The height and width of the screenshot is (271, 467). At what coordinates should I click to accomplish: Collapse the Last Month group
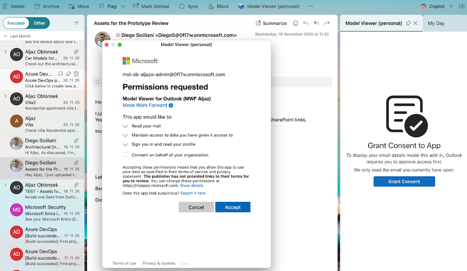coord(6,36)
